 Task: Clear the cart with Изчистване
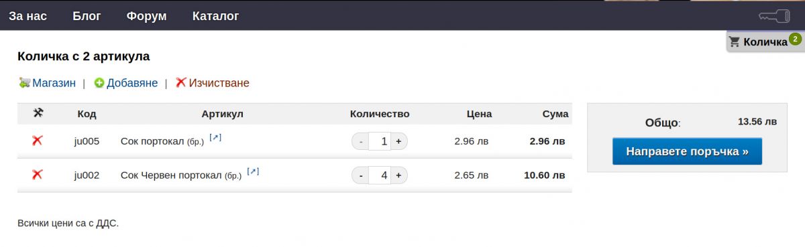212,83
